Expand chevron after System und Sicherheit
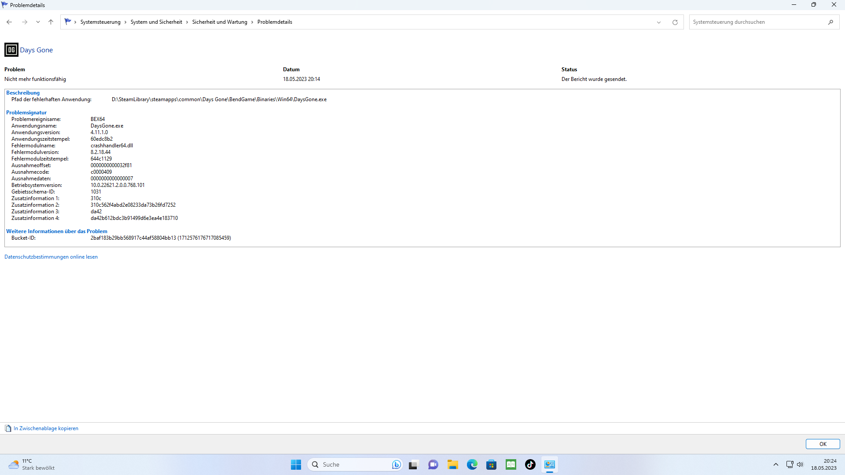The image size is (845, 475). (187, 22)
